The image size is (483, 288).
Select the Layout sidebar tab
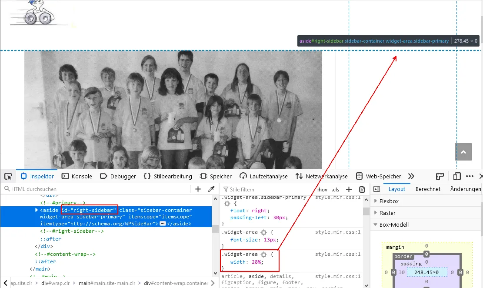pos(397,189)
